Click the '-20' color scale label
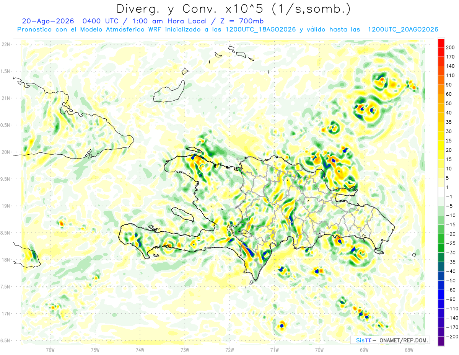Screen dimensions: 459x355 pos(451,234)
